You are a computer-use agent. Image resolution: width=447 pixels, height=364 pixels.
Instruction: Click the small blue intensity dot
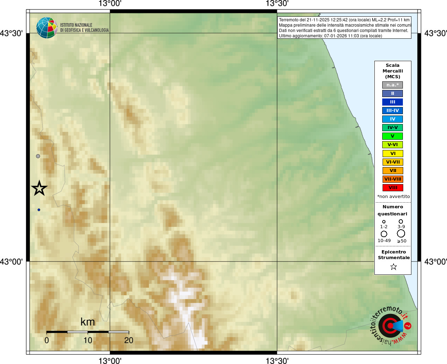tap(39, 210)
